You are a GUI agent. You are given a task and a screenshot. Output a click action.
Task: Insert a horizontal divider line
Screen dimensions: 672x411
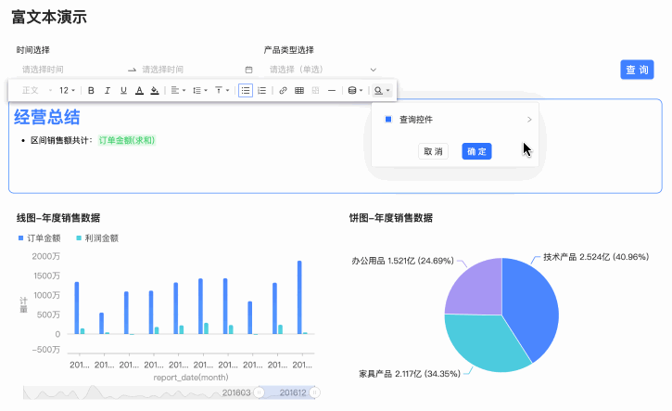(332, 91)
